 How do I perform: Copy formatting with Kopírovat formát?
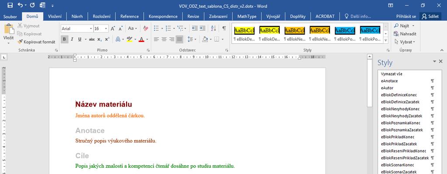36,42
